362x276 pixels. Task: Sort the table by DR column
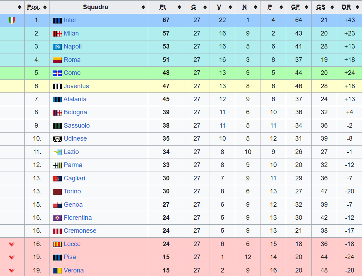[x=349, y=7]
